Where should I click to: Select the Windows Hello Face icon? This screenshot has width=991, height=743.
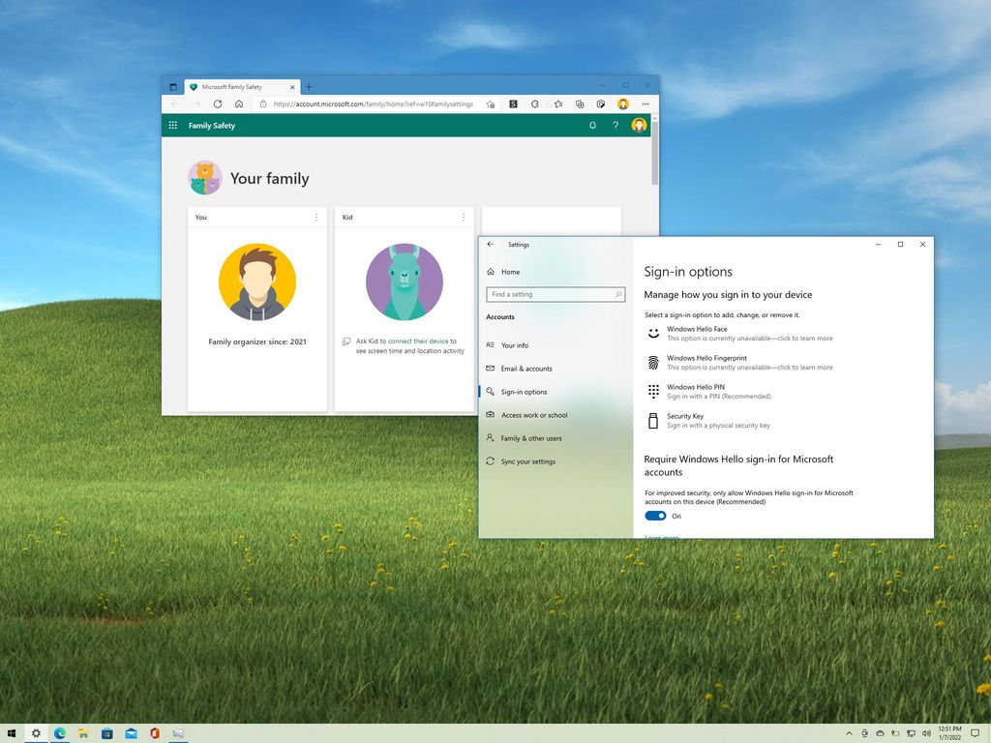coord(655,332)
